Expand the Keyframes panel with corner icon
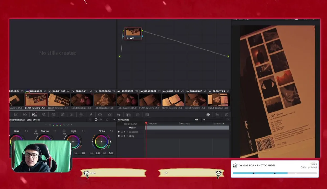 (x=228, y=120)
